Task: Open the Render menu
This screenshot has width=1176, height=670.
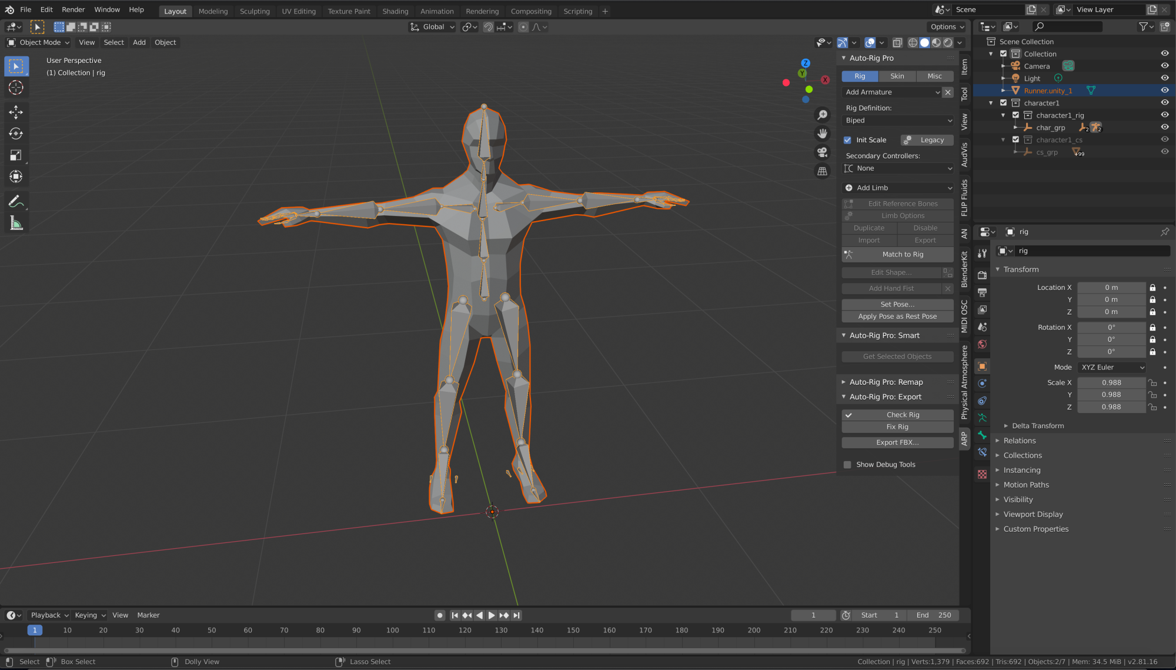Action: coord(73,10)
